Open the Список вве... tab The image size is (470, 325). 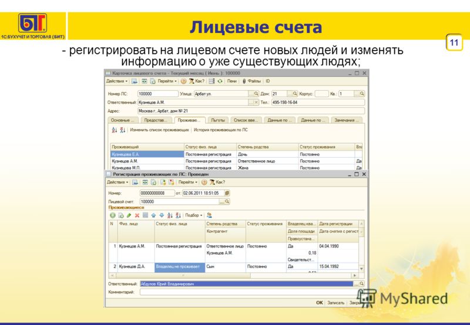(246, 120)
